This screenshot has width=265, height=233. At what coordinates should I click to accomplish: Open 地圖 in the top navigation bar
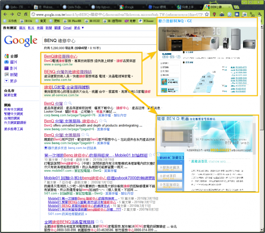point(40,28)
